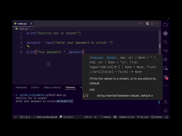182x136 pixels.
Task: Click the open changes file icon
Action: (147, 24)
